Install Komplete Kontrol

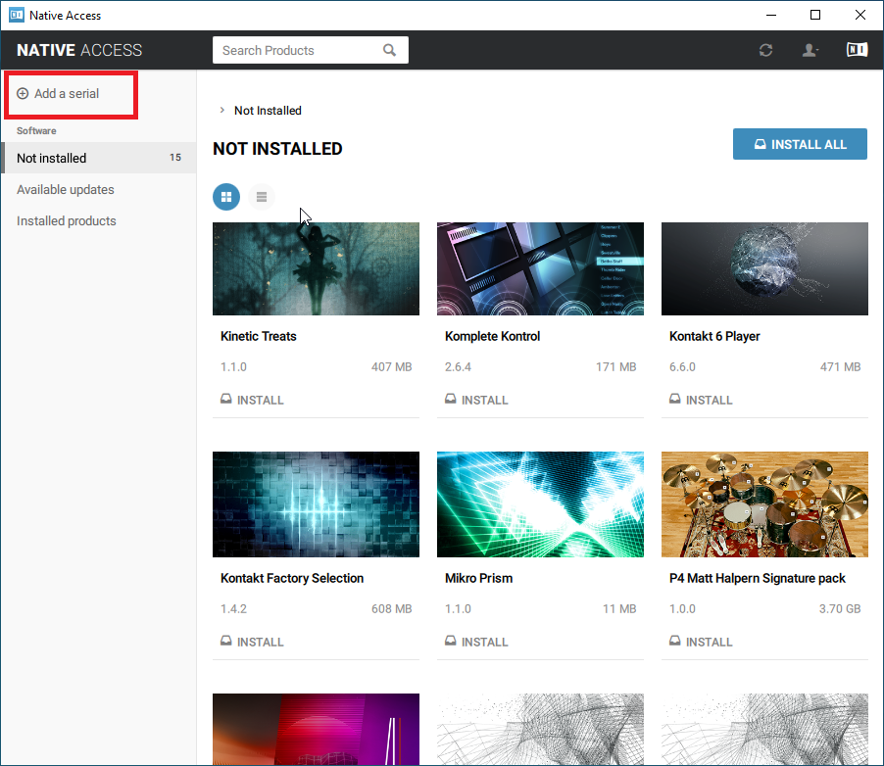(476, 400)
